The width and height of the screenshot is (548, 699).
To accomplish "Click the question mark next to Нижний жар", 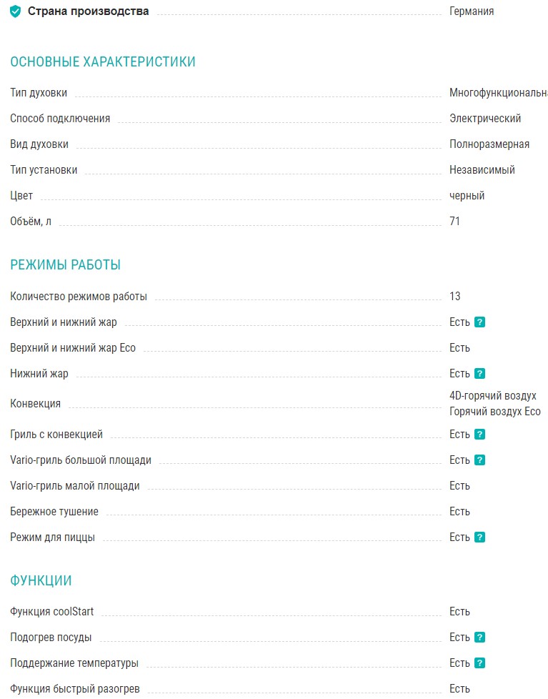I will (479, 374).
